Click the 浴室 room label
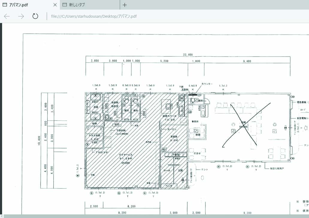This screenshot has height=218, width=309. point(96,107)
